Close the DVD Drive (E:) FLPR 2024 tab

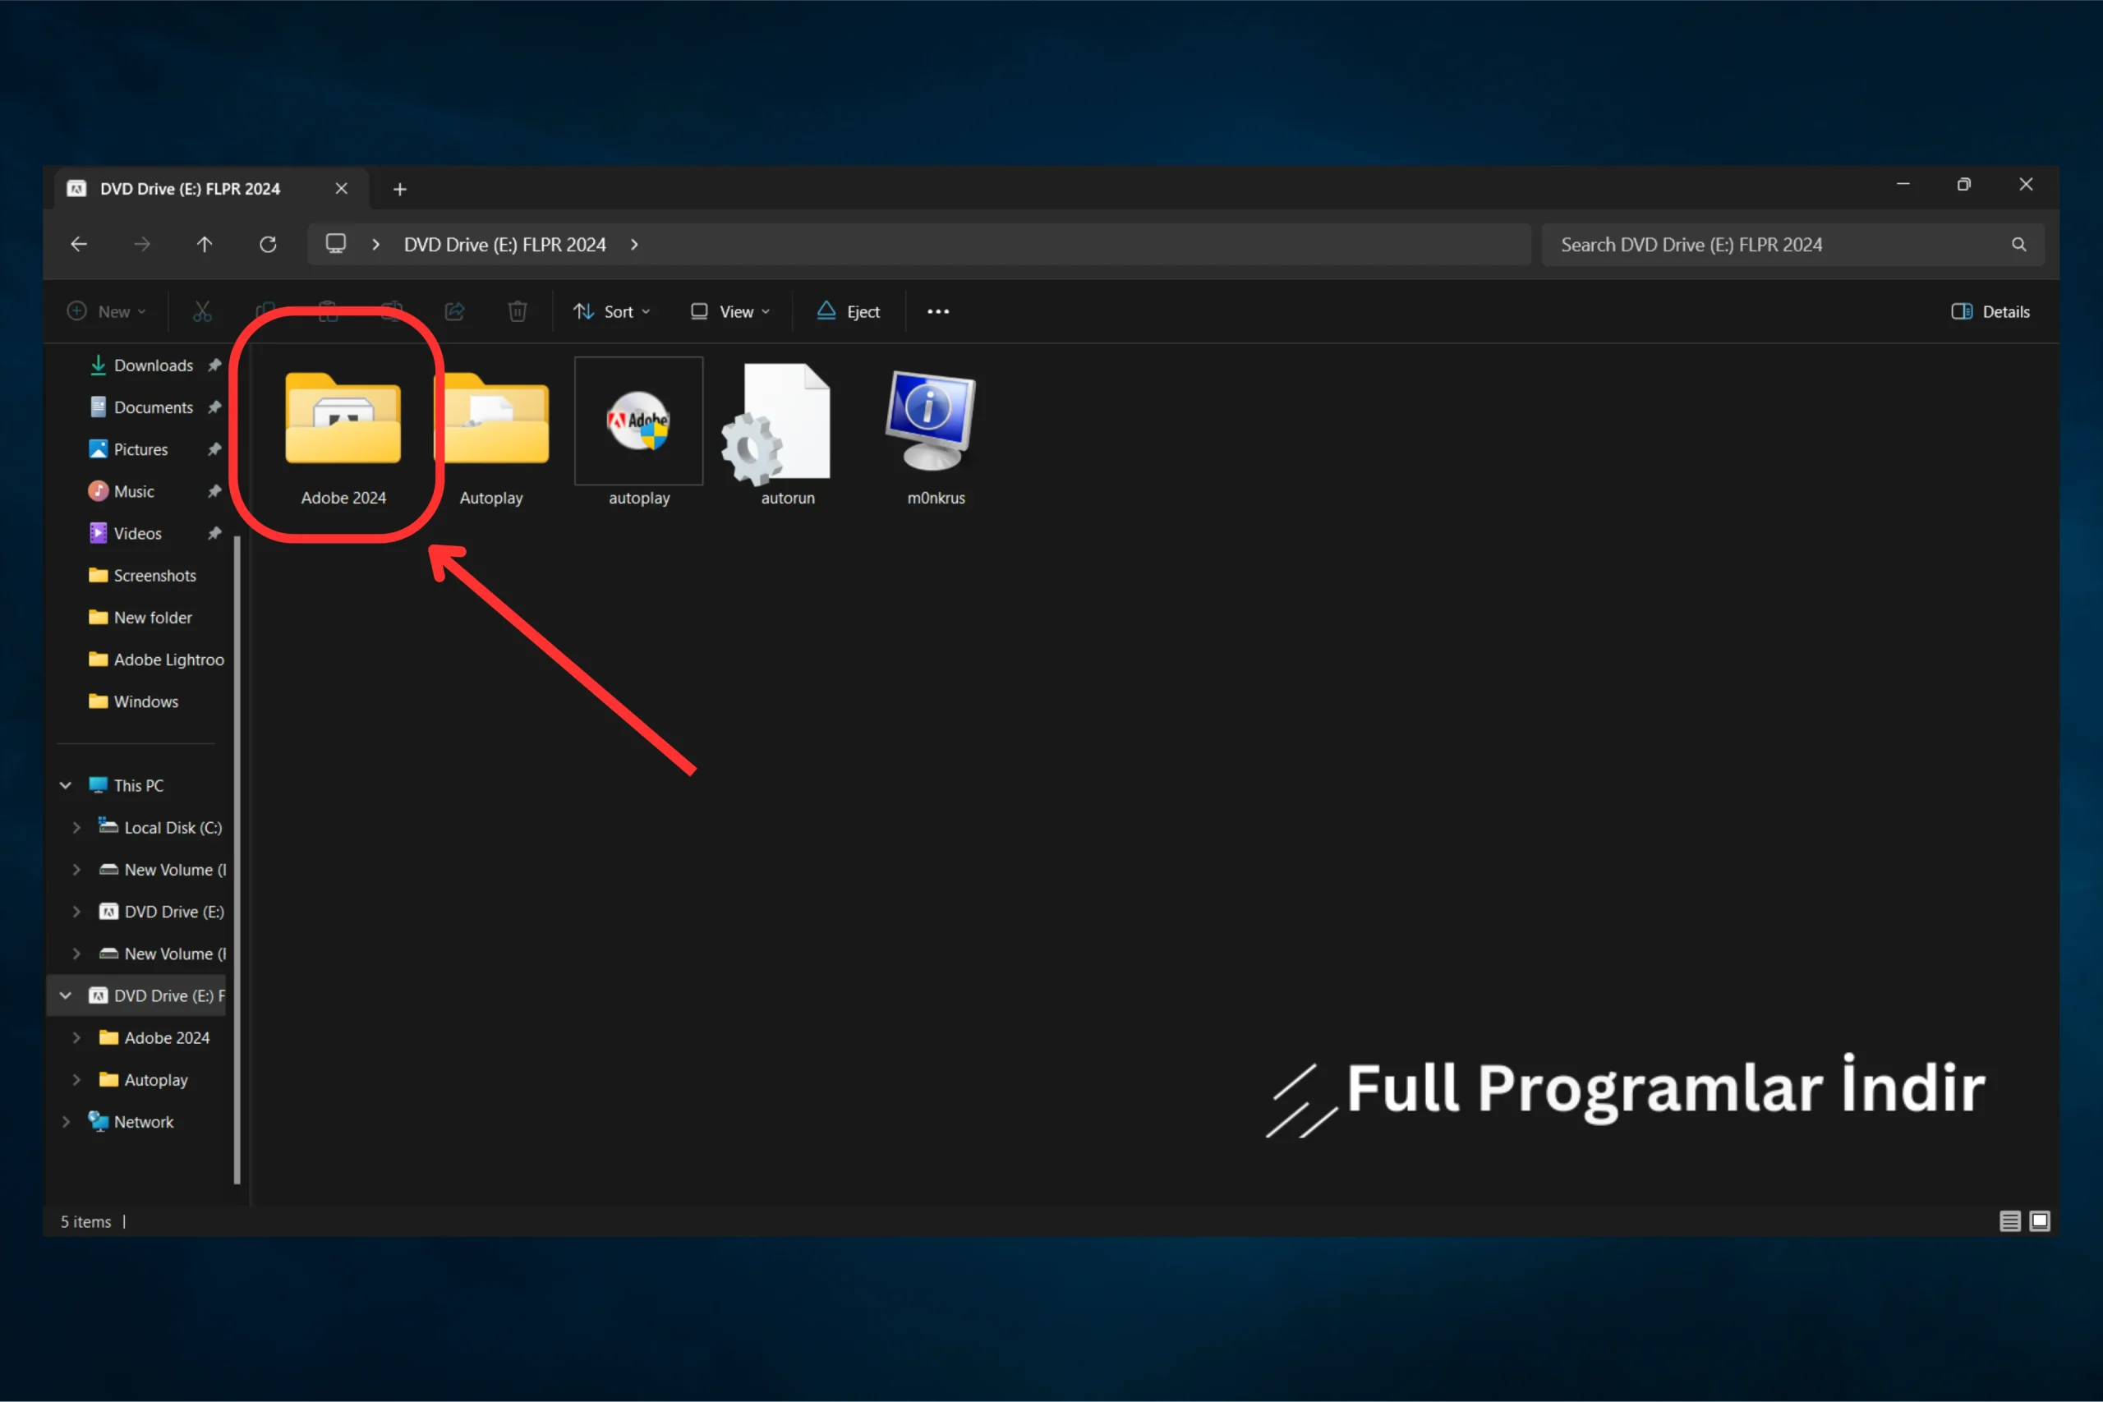(x=341, y=189)
